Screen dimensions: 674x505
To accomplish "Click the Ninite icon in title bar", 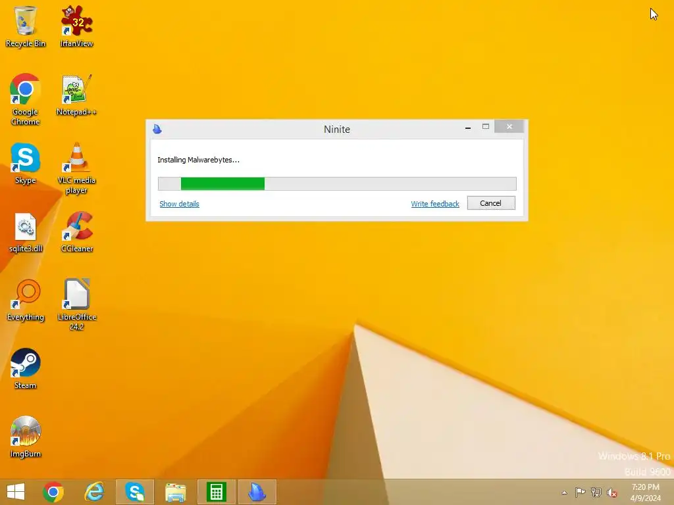I will point(157,129).
